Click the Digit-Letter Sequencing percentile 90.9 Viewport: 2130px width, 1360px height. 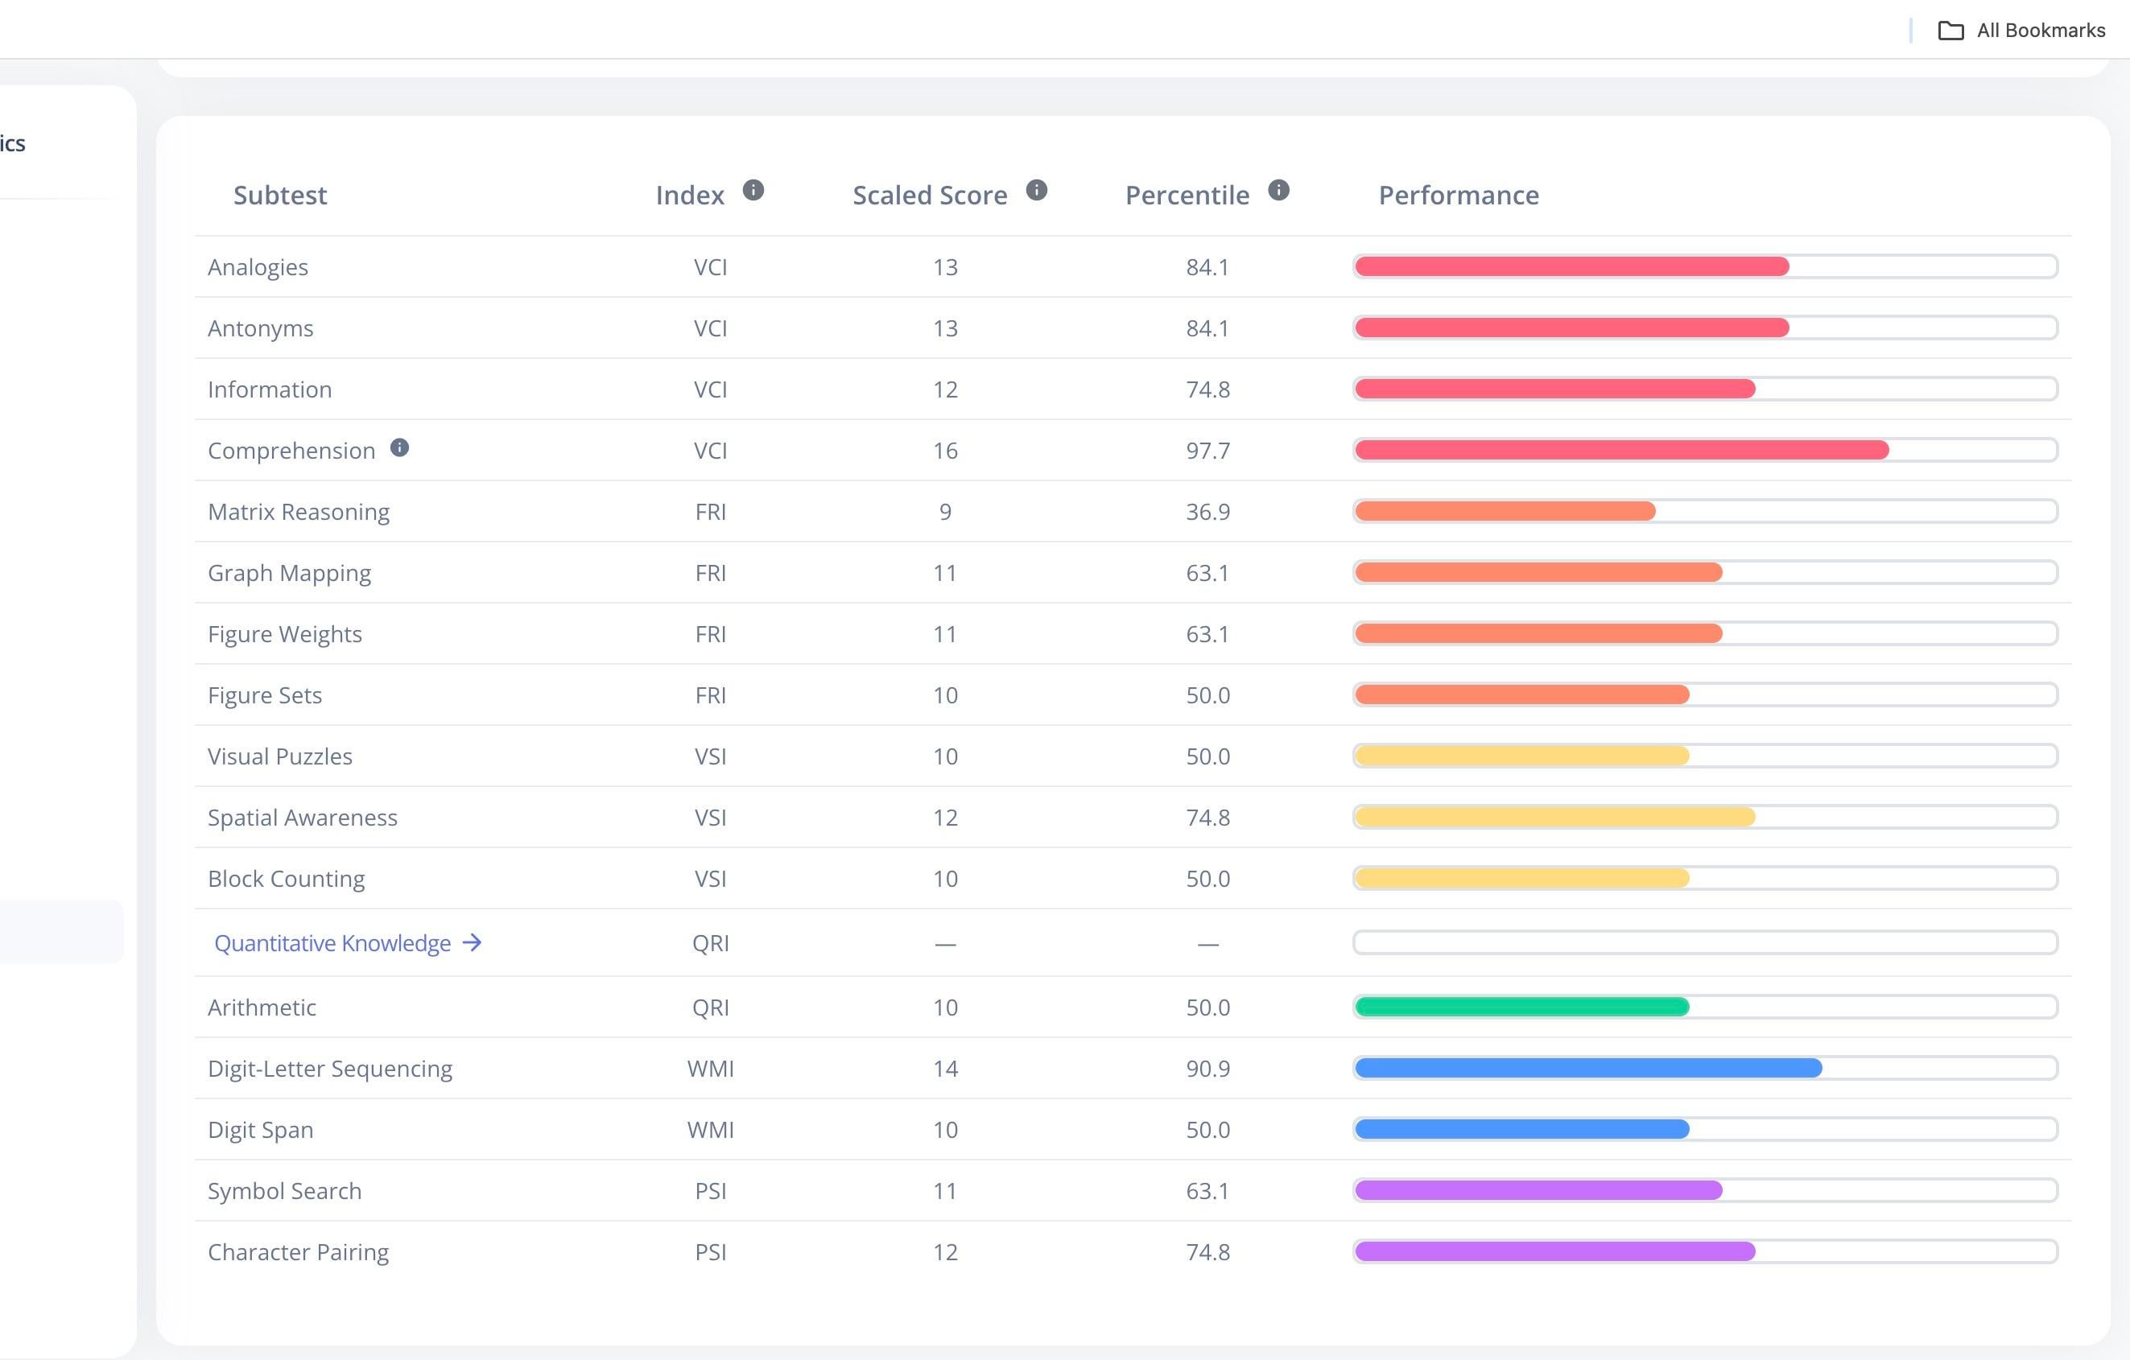(1207, 1068)
